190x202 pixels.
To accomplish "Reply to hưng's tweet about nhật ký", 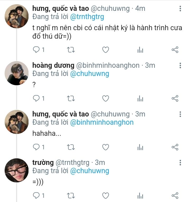I will (x=36, y=50).
